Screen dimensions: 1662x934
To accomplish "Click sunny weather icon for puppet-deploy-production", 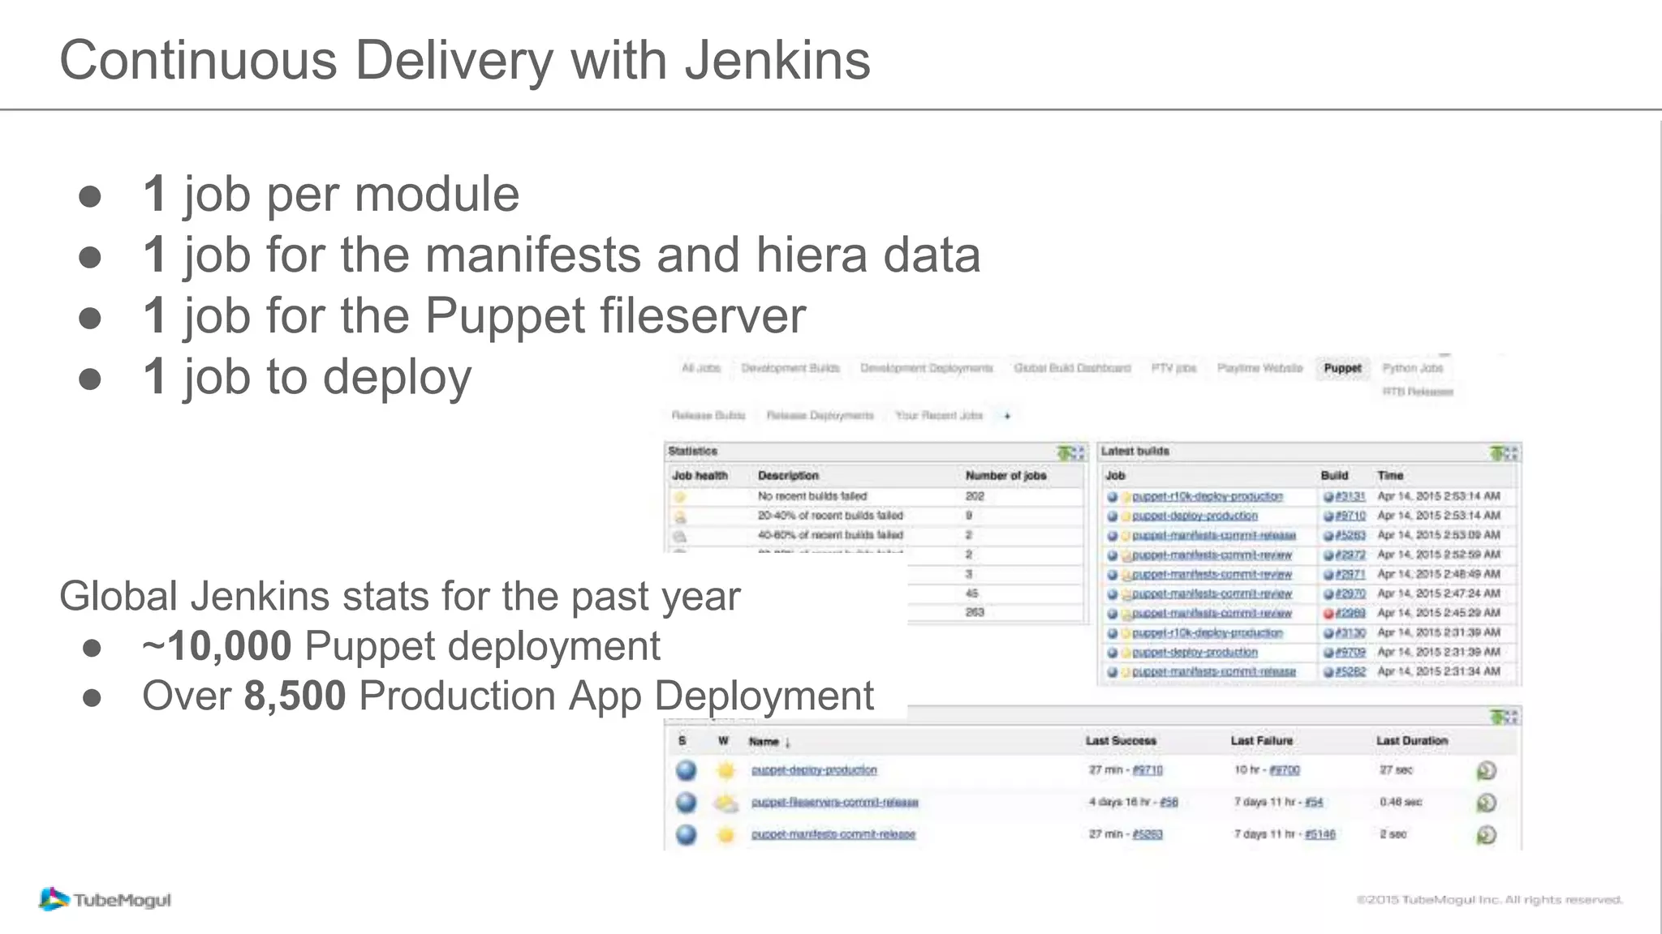I will coord(726,770).
